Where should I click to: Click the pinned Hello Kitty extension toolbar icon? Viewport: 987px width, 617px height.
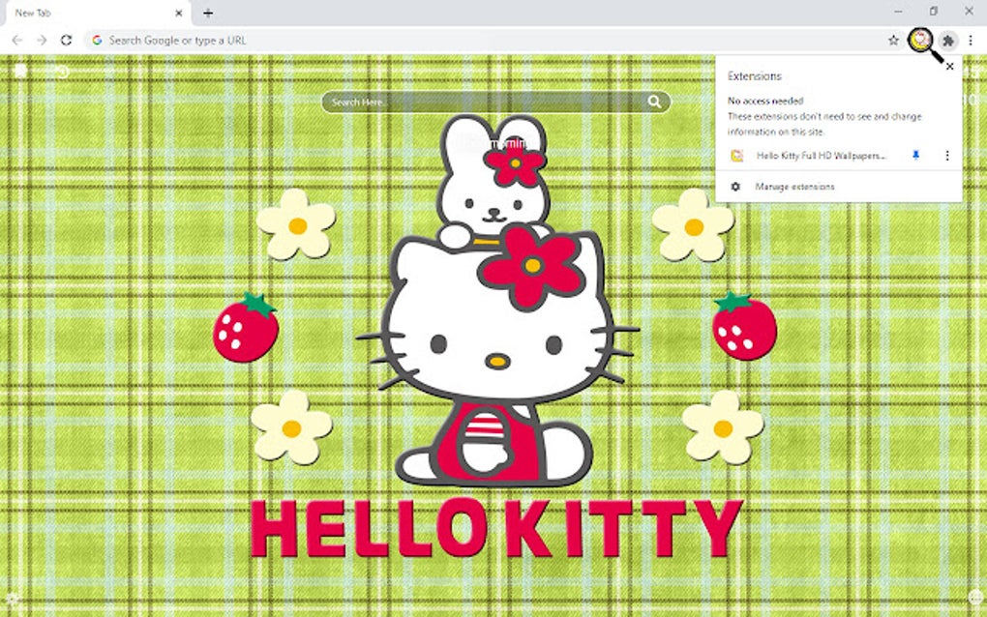(920, 41)
